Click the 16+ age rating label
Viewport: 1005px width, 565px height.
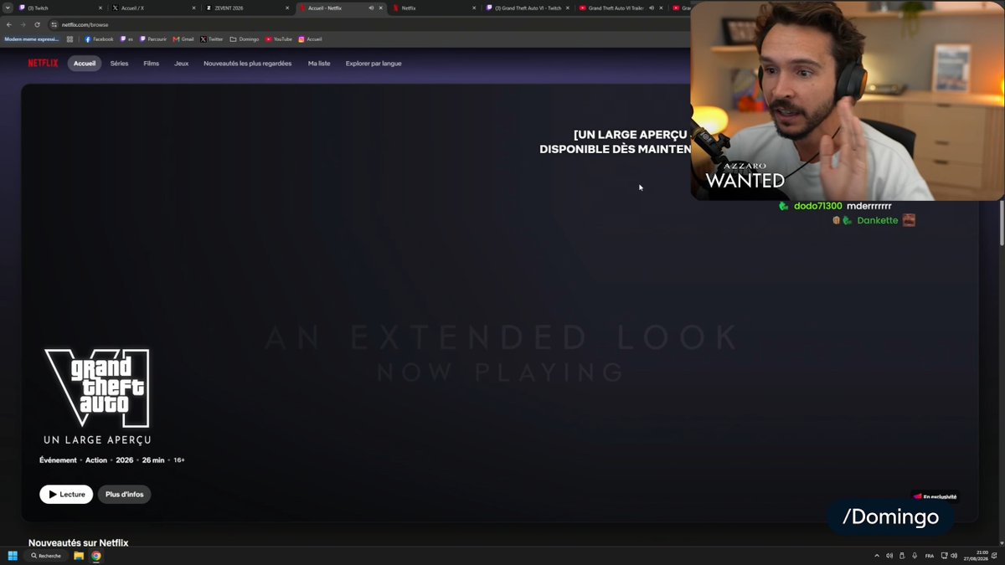tap(178, 460)
